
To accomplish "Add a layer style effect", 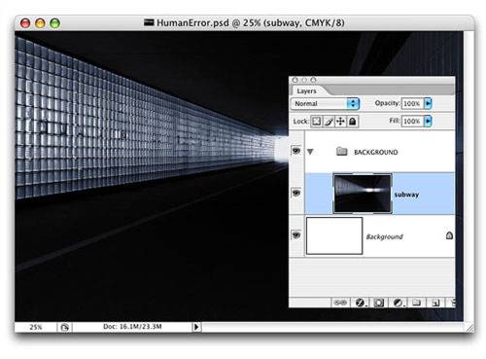I will [x=360, y=303].
